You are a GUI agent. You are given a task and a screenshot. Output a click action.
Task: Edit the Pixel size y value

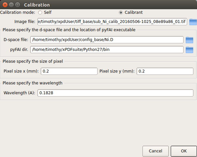point(165,71)
